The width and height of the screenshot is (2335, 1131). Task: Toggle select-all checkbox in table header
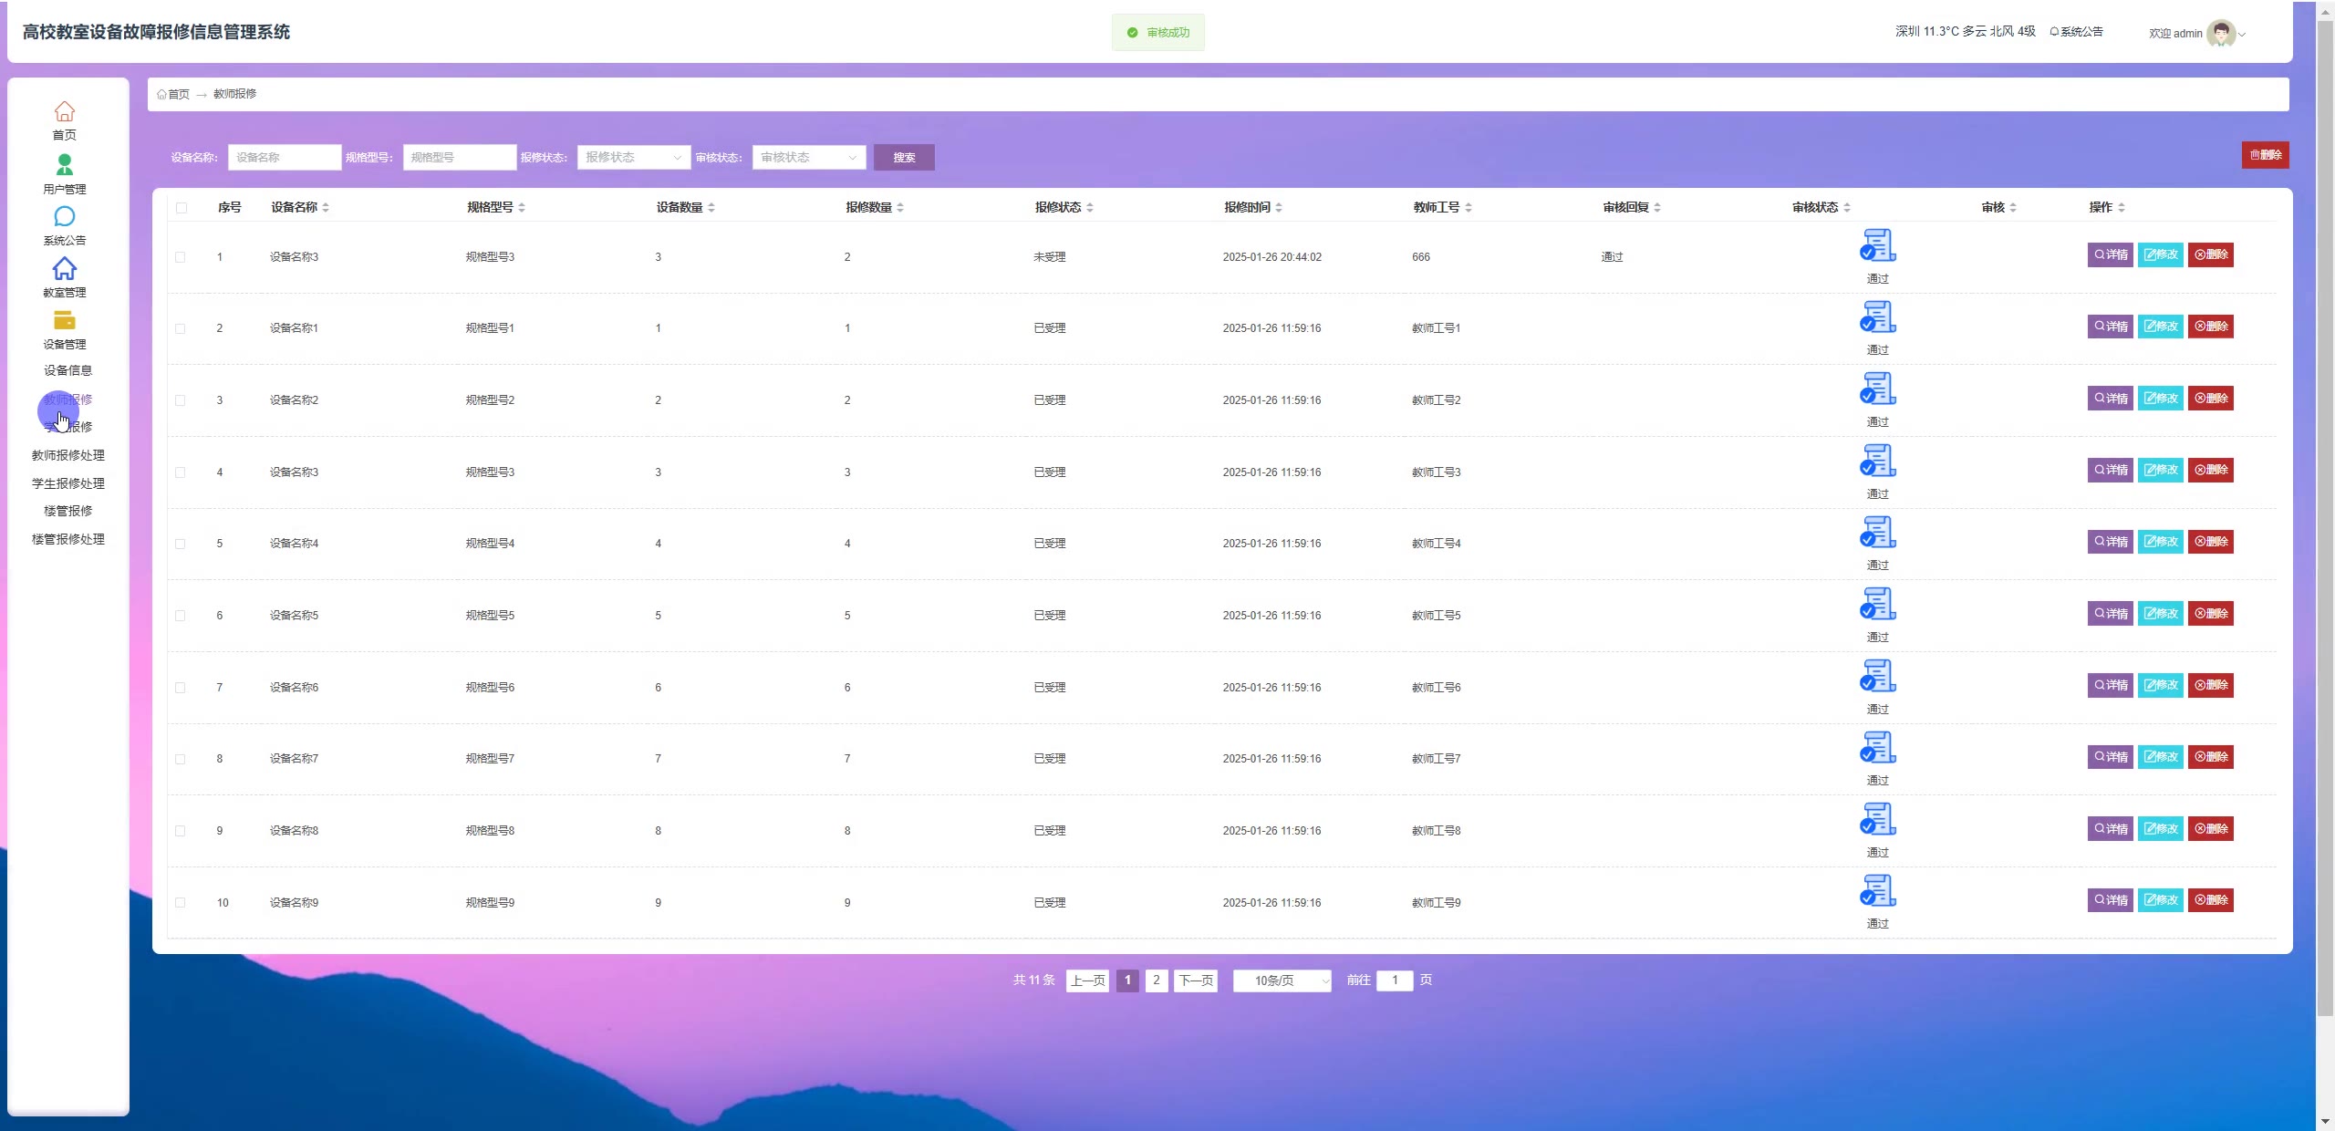[182, 208]
